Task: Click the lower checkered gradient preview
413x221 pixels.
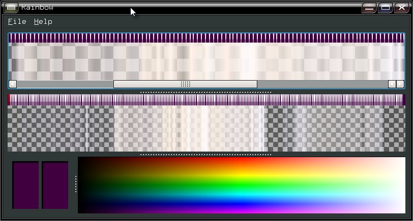Action: pyautogui.click(x=206, y=129)
